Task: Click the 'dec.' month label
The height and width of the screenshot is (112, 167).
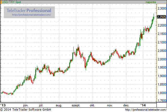Action: [x=126, y=105]
